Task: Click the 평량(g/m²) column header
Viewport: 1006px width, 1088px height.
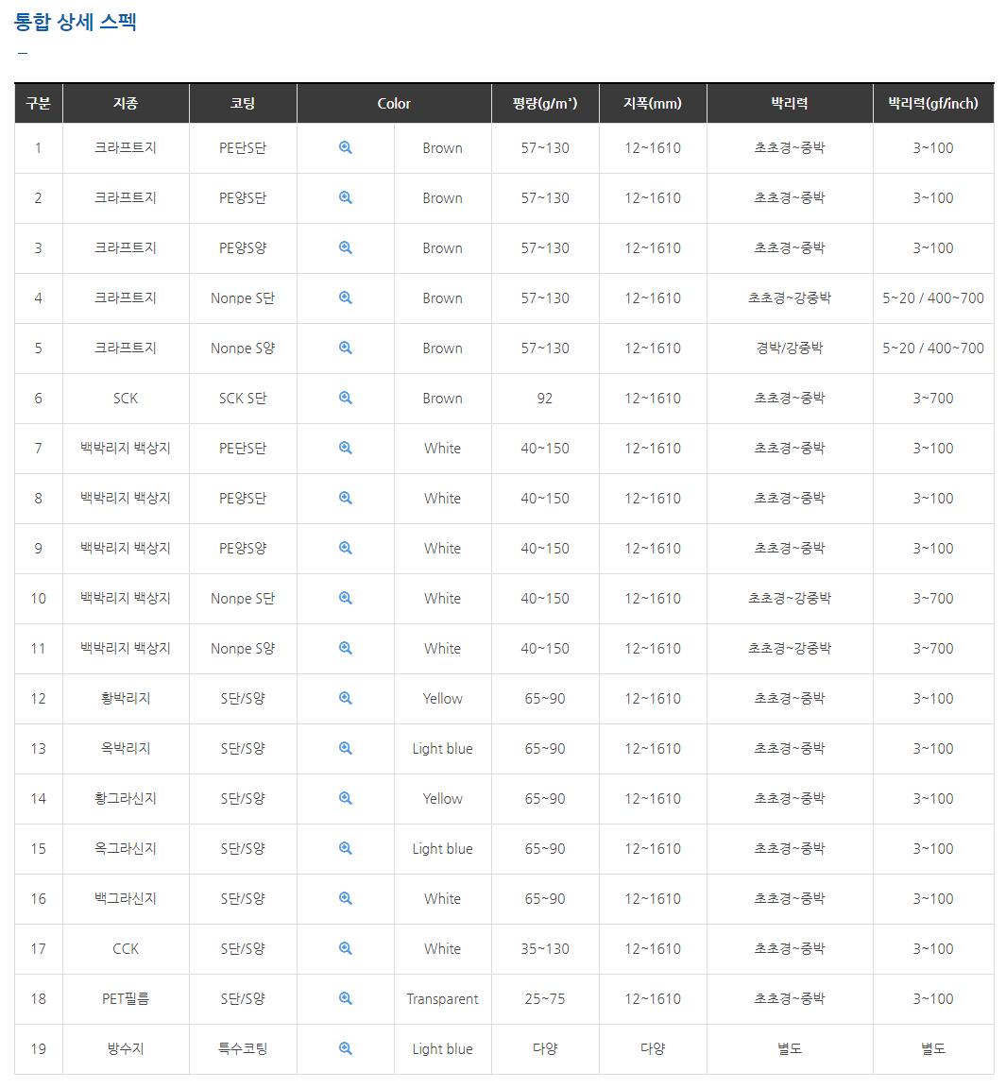Action: pos(545,104)
